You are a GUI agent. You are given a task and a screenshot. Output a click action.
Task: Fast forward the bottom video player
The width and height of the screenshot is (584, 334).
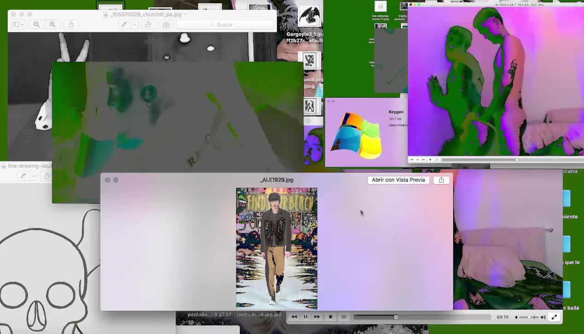(x=317, y=317)
